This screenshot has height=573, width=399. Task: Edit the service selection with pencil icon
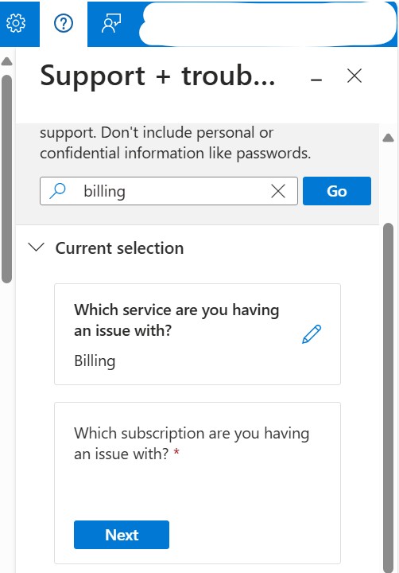point(312,334)
